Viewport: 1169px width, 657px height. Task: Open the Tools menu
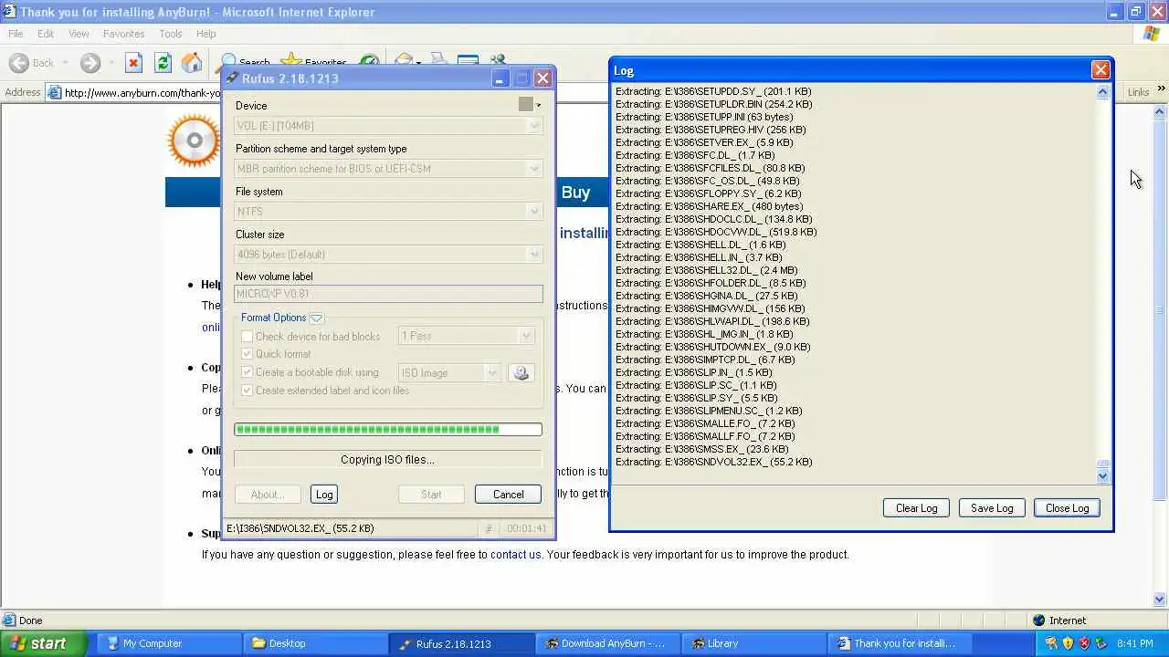point(171,34)
